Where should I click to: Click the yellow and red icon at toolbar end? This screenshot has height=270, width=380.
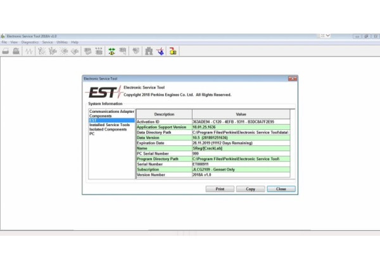tap(172, 51)
